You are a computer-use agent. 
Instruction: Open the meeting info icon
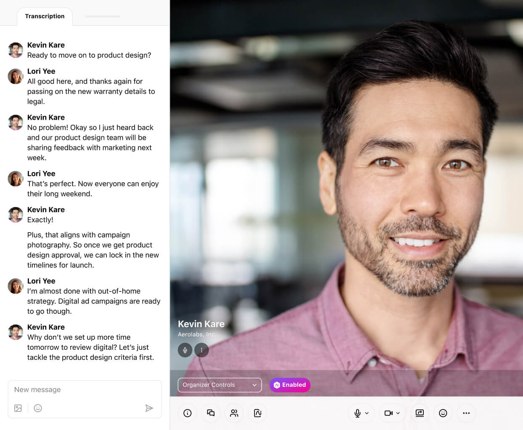click(187, 413)
